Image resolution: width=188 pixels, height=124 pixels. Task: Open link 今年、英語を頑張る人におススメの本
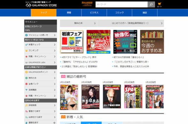click(131, 66)
